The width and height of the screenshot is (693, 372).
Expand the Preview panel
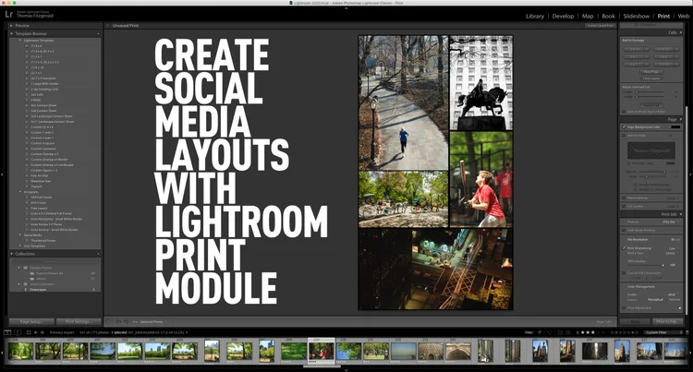[x=11, y=26]
